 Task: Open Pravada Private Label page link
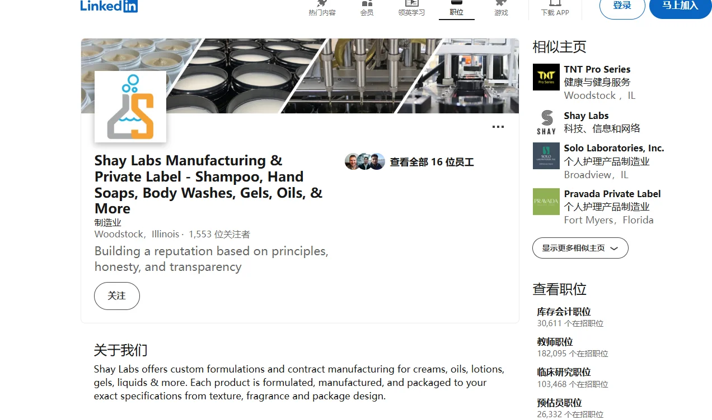[x=612, y=194]
